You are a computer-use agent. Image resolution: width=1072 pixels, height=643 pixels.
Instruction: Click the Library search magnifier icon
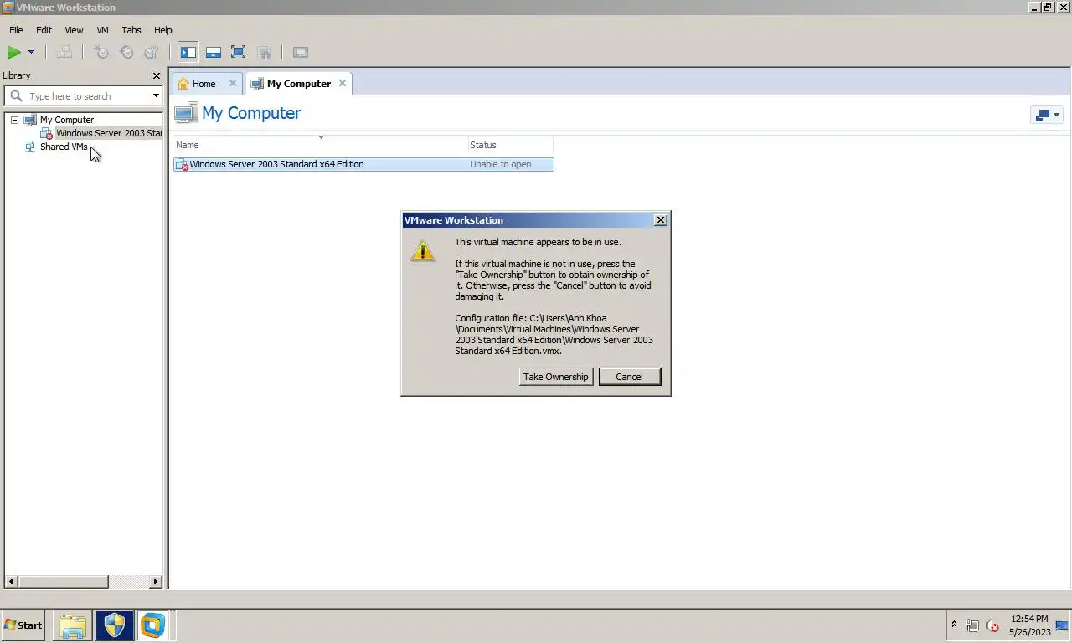coord(16,96)
